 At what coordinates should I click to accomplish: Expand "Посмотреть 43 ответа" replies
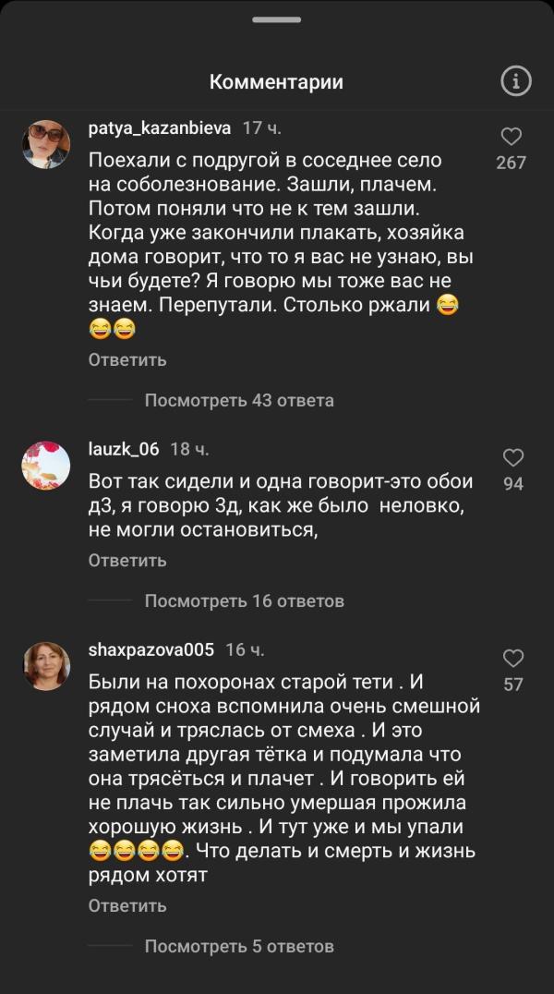[239, 400]
